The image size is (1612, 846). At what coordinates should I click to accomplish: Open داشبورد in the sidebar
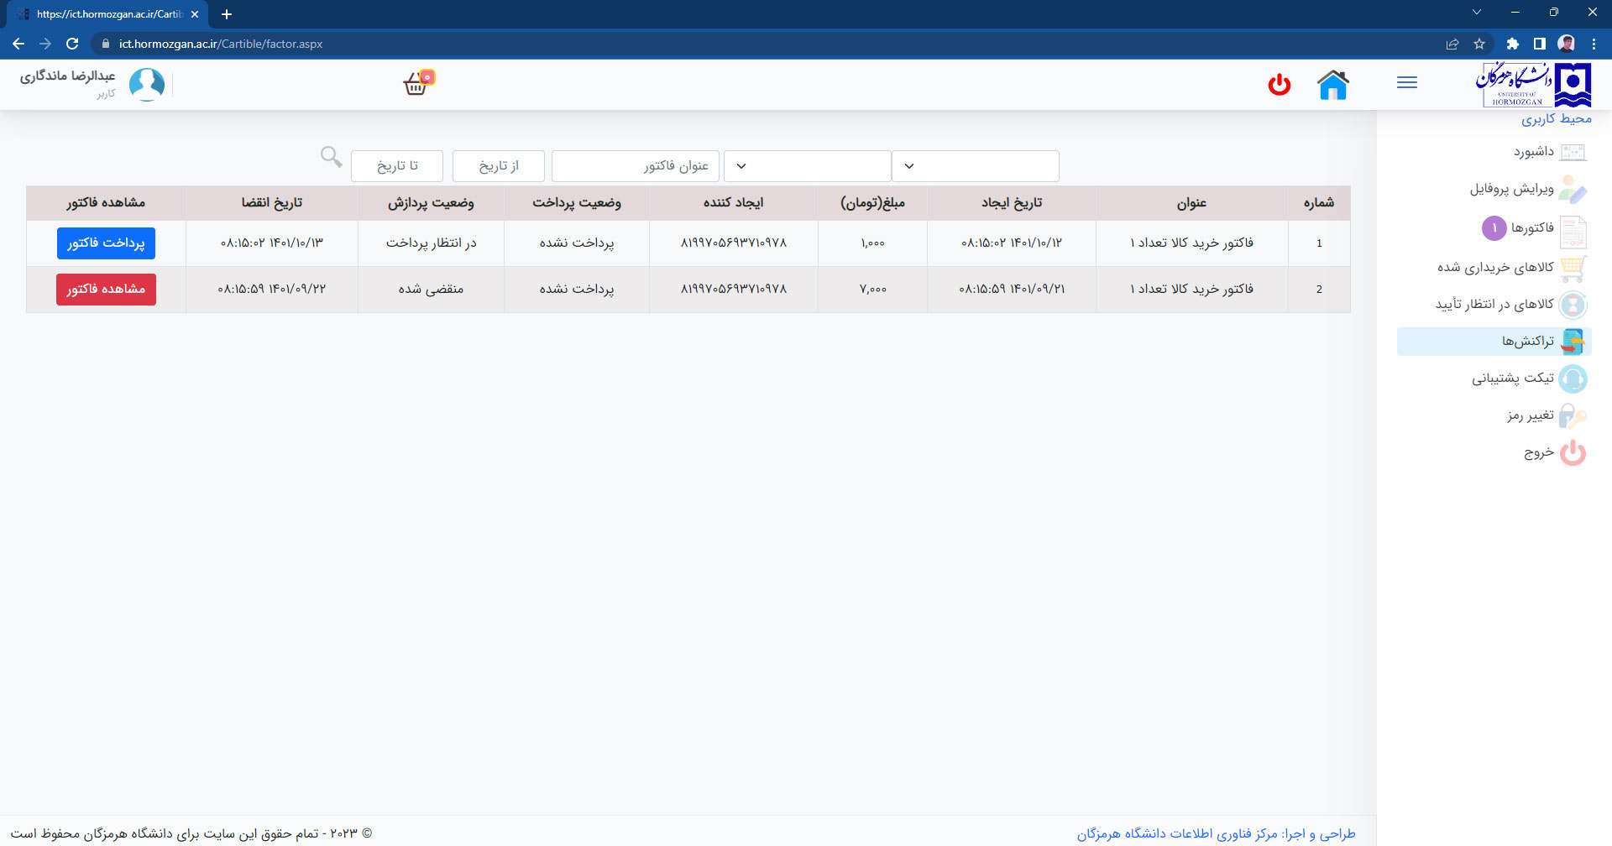pyautogui.click(x=1533, y=152)
